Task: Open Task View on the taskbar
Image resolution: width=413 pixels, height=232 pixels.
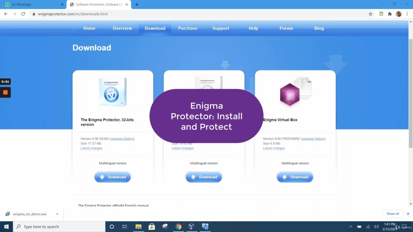Action: point(125,227)
